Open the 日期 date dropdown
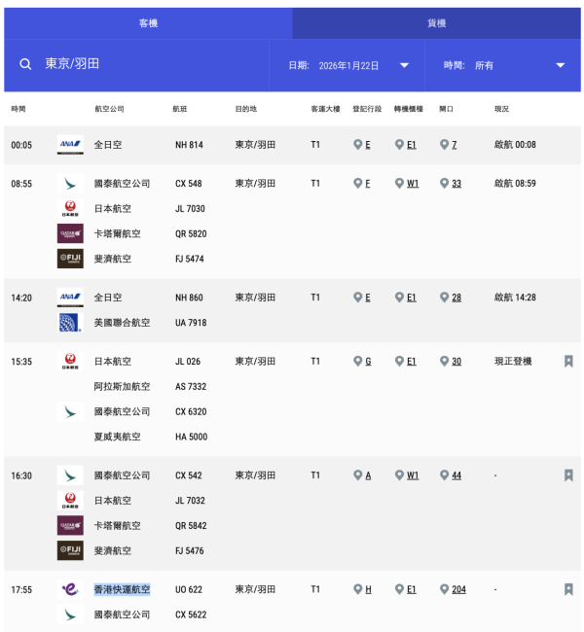The width and height of the screenshot is (584, 632). [347, 65]
